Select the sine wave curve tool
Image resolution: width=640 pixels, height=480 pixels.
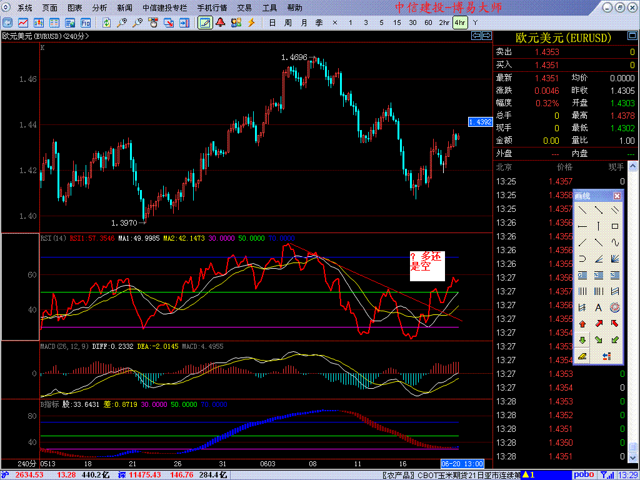pos(615,242)
